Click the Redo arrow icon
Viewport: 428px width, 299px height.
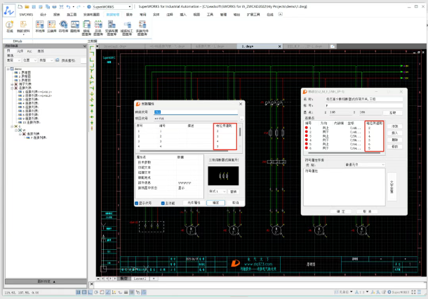pyautogui.click(x=79, y=6)
